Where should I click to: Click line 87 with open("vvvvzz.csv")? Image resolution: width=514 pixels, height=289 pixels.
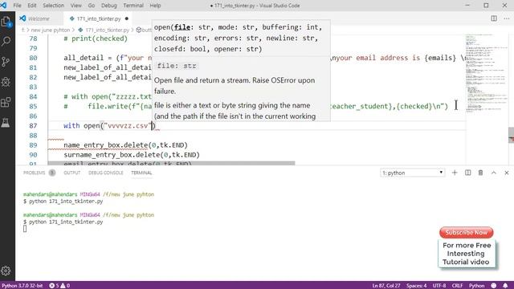pos(109,125)
